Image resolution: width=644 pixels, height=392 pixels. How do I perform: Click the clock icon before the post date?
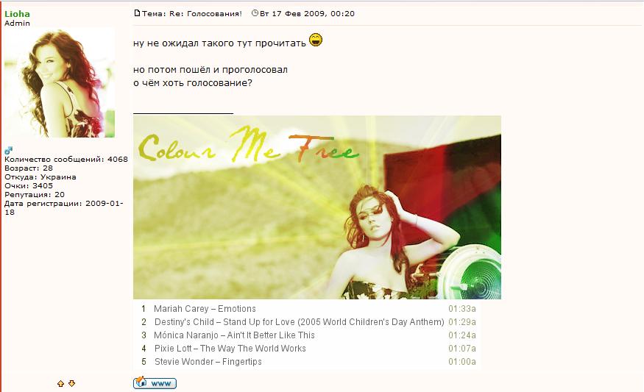point(255,13)
